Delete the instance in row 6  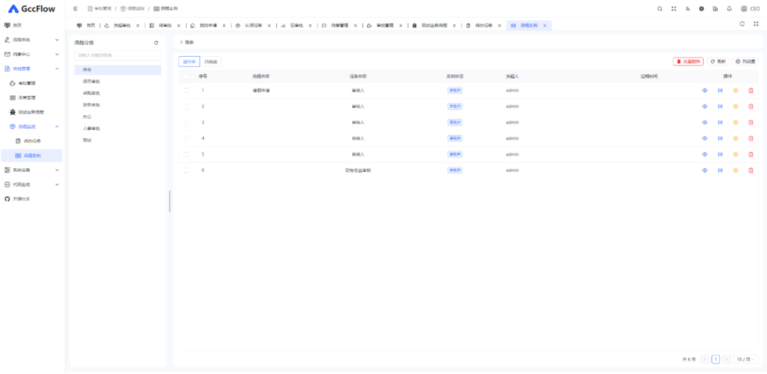click(751, 170)
